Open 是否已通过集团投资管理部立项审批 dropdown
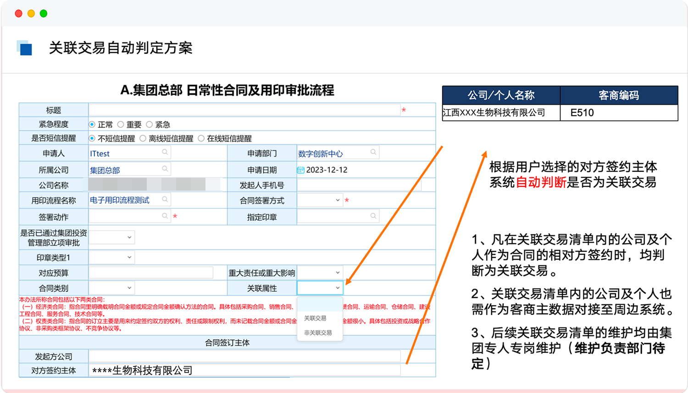 [111, 237]
